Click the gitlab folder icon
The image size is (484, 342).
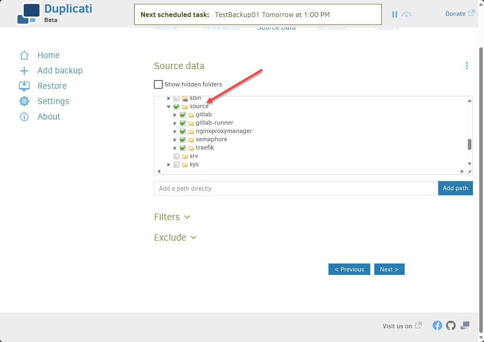pyautogui.click(x=191, y=115)
